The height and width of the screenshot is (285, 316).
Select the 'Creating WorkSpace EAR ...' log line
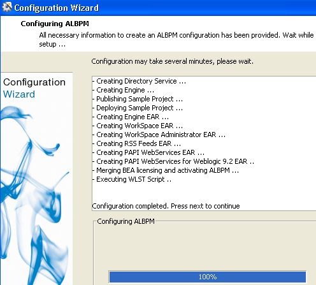138,126
